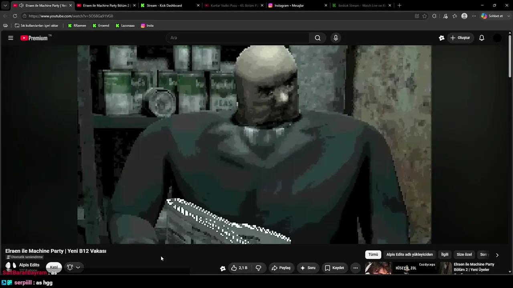
Task: Open a new browser tab
Action: point(399,6)
